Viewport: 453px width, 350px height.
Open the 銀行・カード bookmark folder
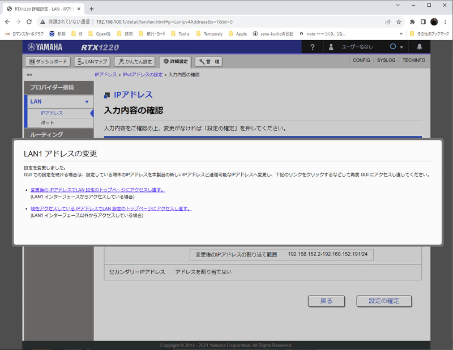pos(152,34)
